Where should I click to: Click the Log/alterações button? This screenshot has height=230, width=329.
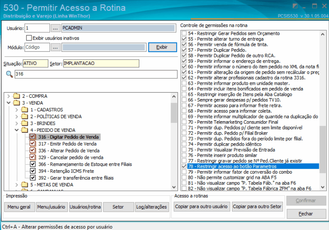pos(152,207)
